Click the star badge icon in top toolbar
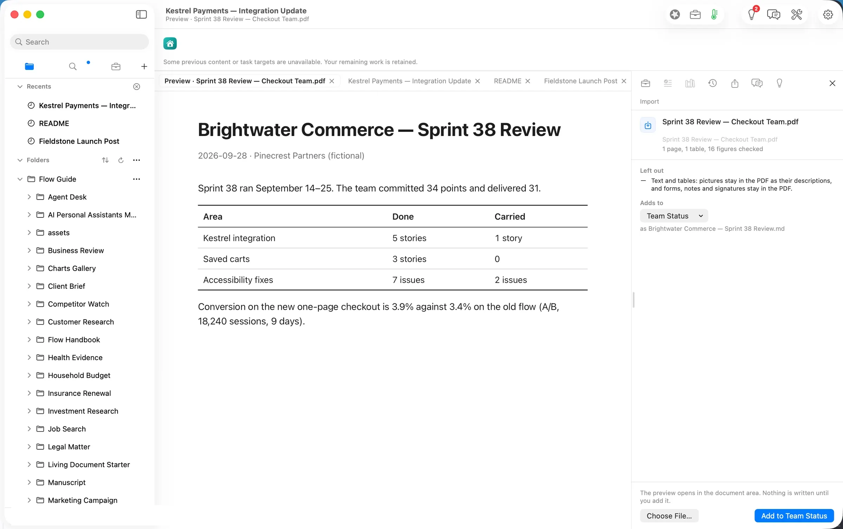843x529 pixels. coord(675,14)
